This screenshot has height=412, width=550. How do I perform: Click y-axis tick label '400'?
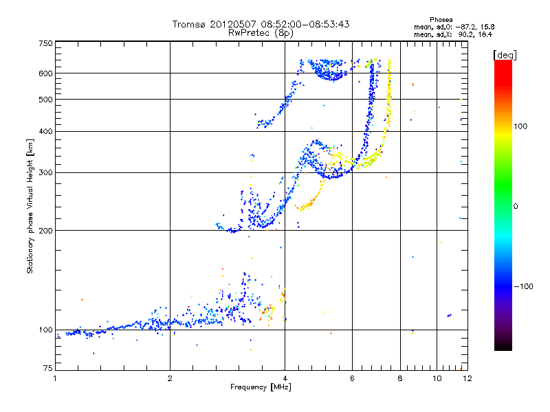45,131
